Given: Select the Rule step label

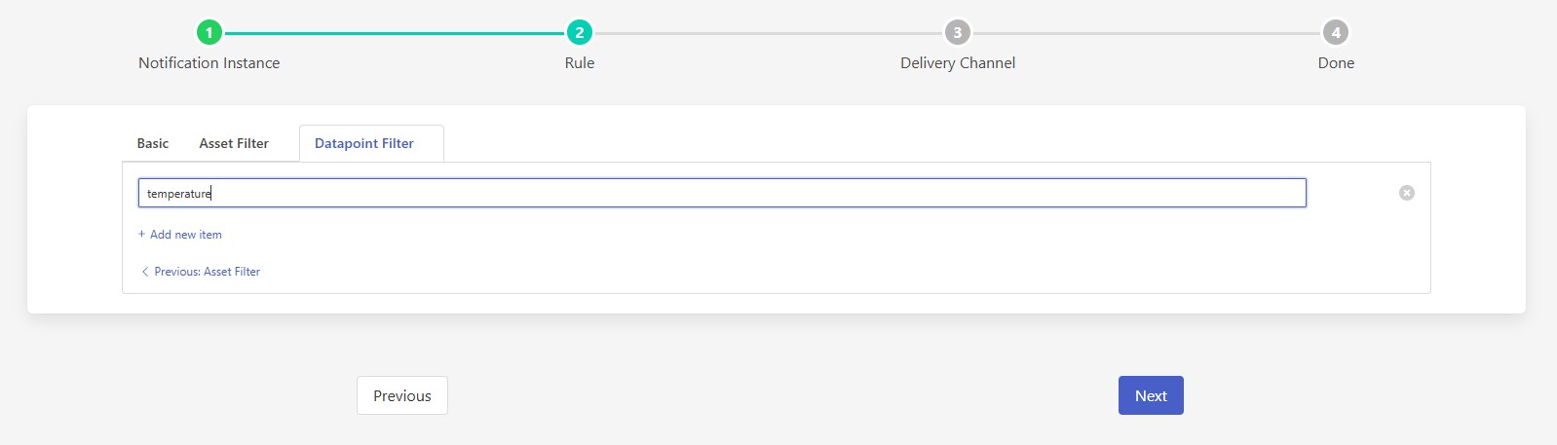Looking at the screenshot, I should (x=580, y=63).
